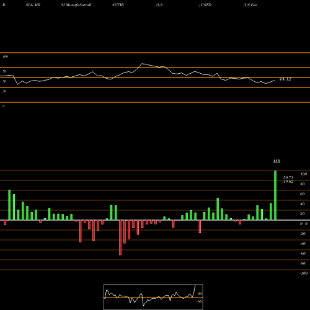Click the -20 label on MR axis
Viewport: 310px width, 310px height.
click(303, 234)
